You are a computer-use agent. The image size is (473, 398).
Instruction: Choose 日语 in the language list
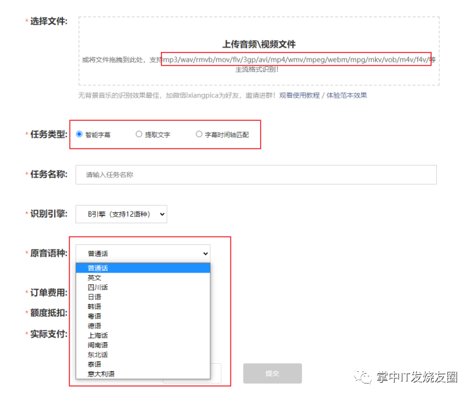143,297
